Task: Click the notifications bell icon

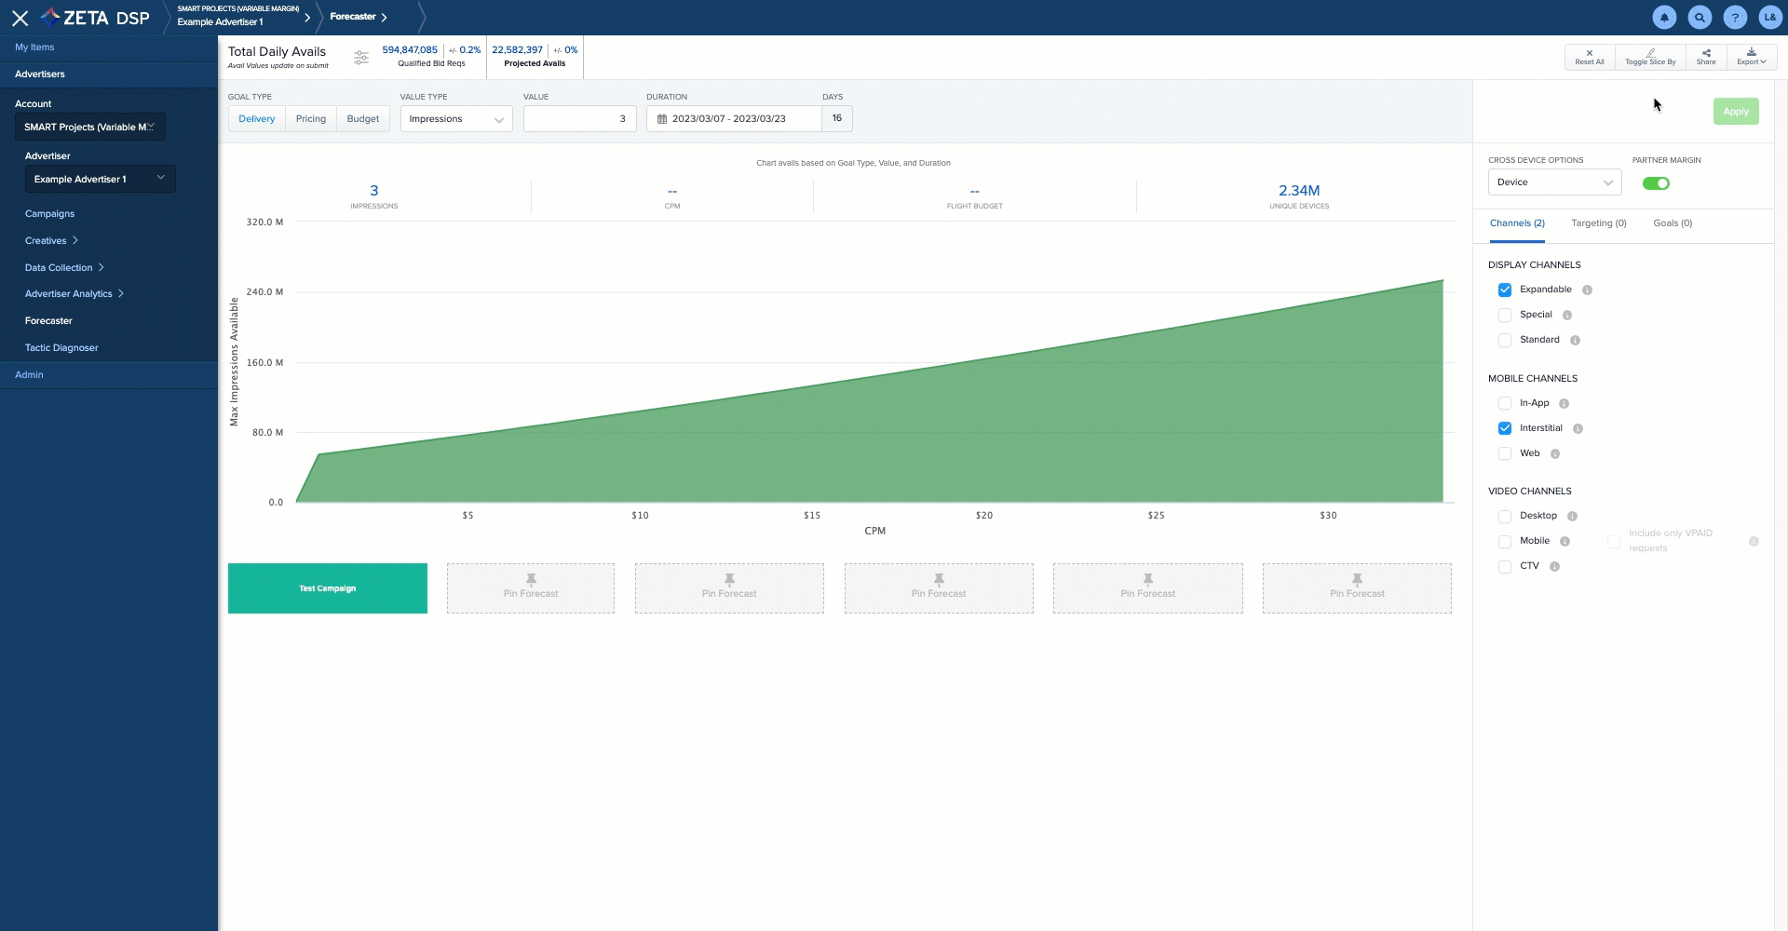Action: tap(1664, 18)
